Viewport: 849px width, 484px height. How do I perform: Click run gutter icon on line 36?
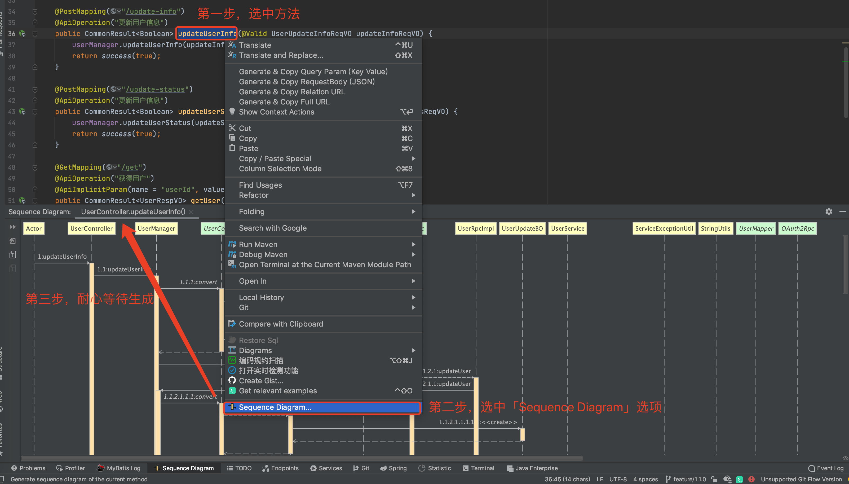point(22,34)
